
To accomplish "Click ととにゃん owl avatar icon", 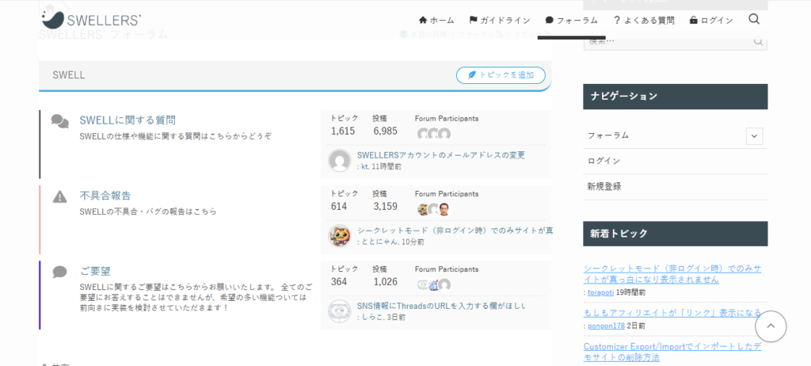I will pos(339,235).
